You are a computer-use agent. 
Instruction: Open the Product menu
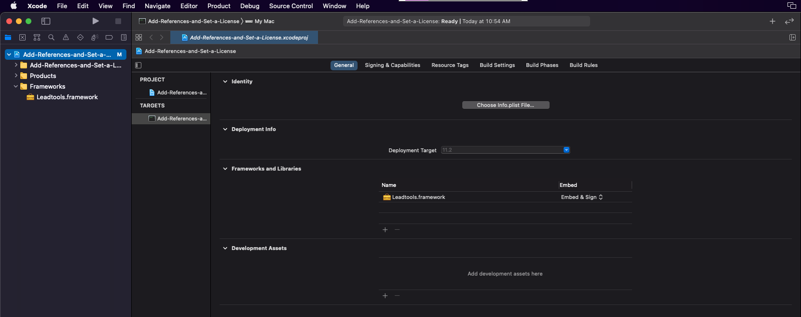click(219, 6)
